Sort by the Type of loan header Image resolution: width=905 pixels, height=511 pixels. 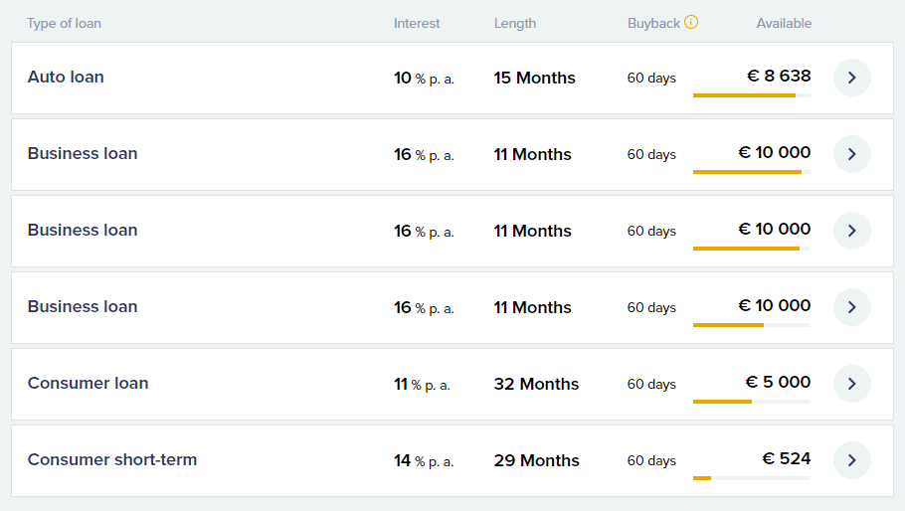tap(64, 23)
